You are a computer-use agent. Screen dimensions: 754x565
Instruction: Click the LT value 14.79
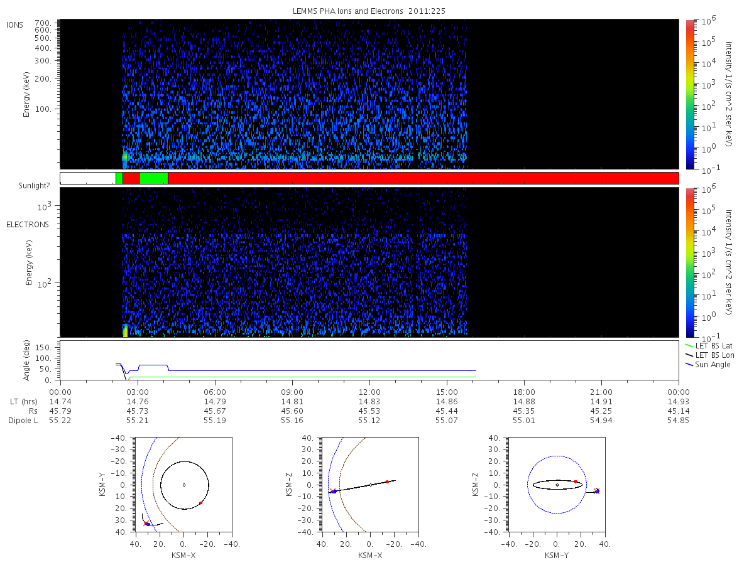tap(215, 402)
